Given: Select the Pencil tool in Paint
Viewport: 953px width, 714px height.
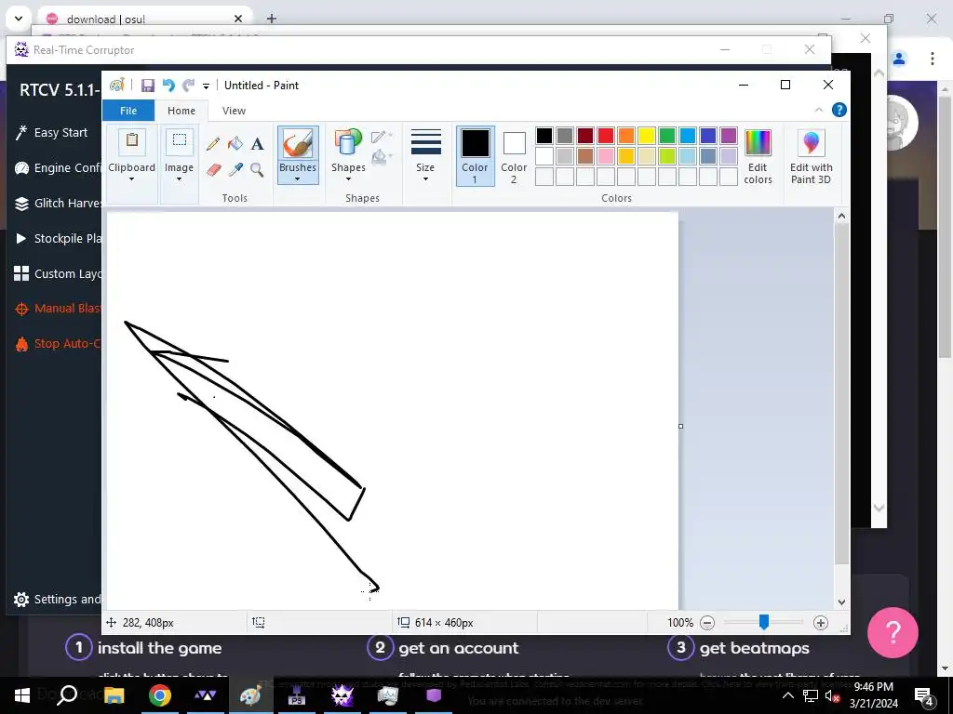Looking at the screenshot, I should (213, 144).
